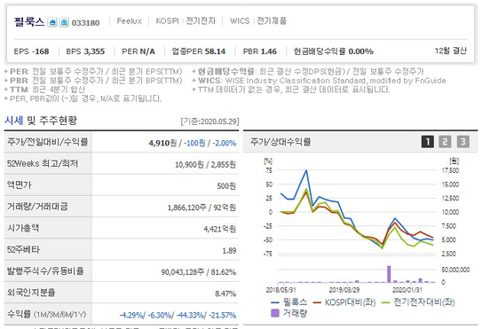
Task: Click the 필룩스 company name heading
Action: 29,22
